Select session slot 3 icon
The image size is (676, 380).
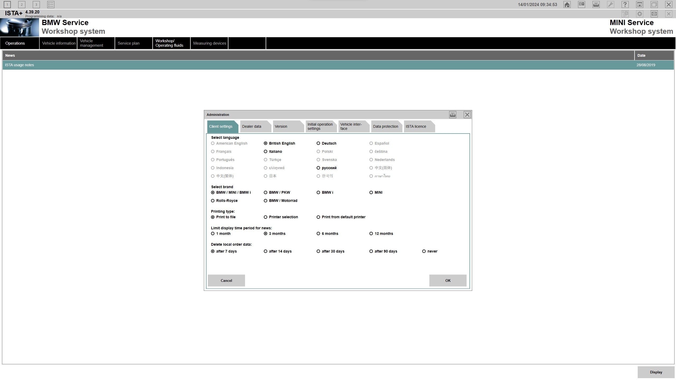click(x=36, y=4)
